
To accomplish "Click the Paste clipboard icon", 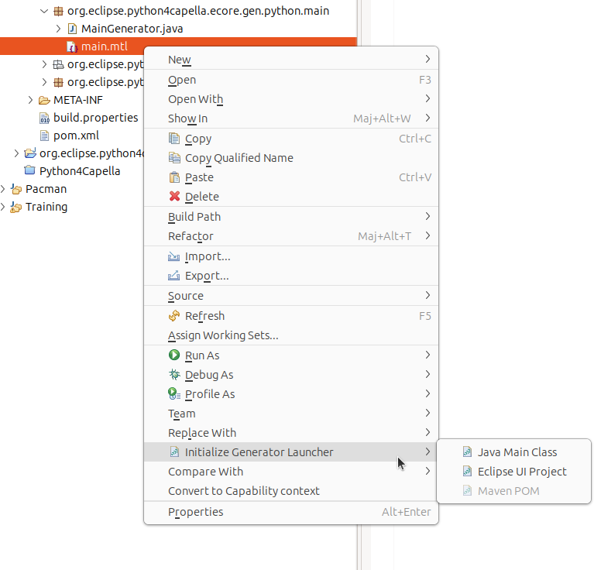I will pyautogui.click(x=174, y=177).
